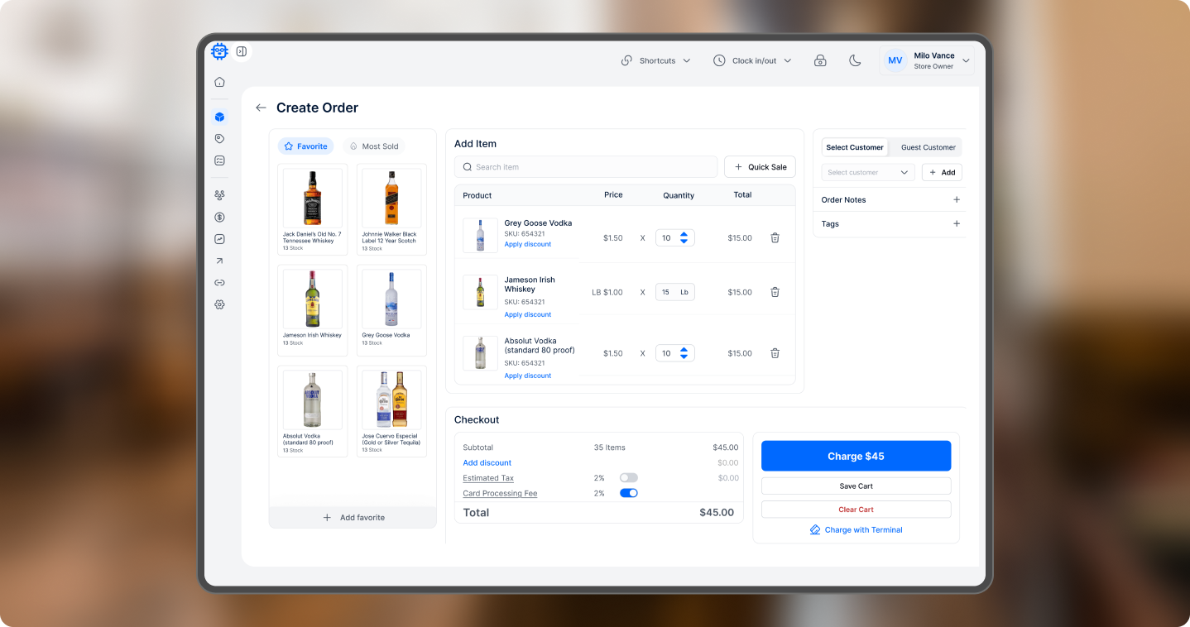1190x627 pixels.
Task: Click the Search item field
Action: 586,167
